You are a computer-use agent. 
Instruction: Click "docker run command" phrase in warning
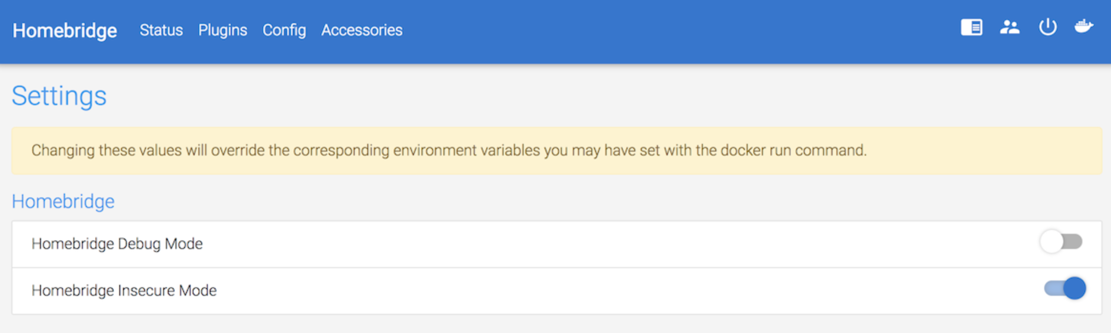[793, 150]
